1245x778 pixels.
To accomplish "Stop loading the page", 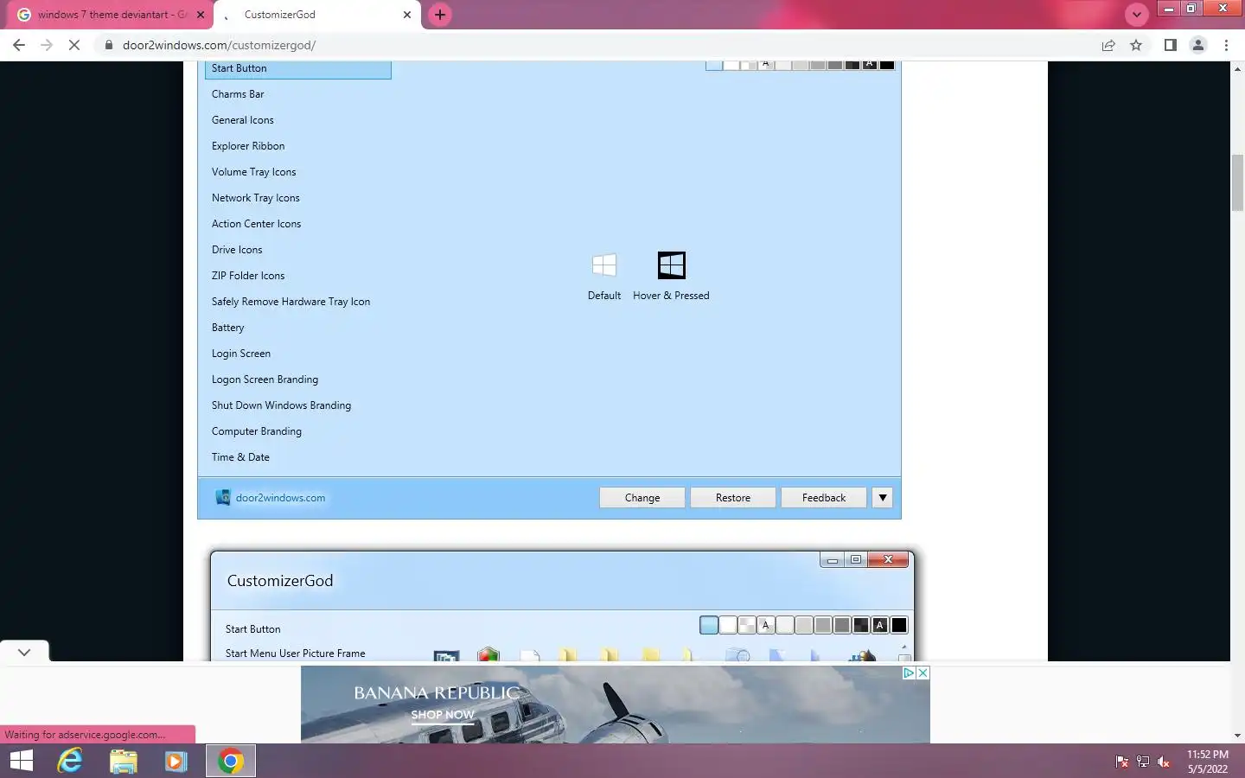I will point(74,45).
